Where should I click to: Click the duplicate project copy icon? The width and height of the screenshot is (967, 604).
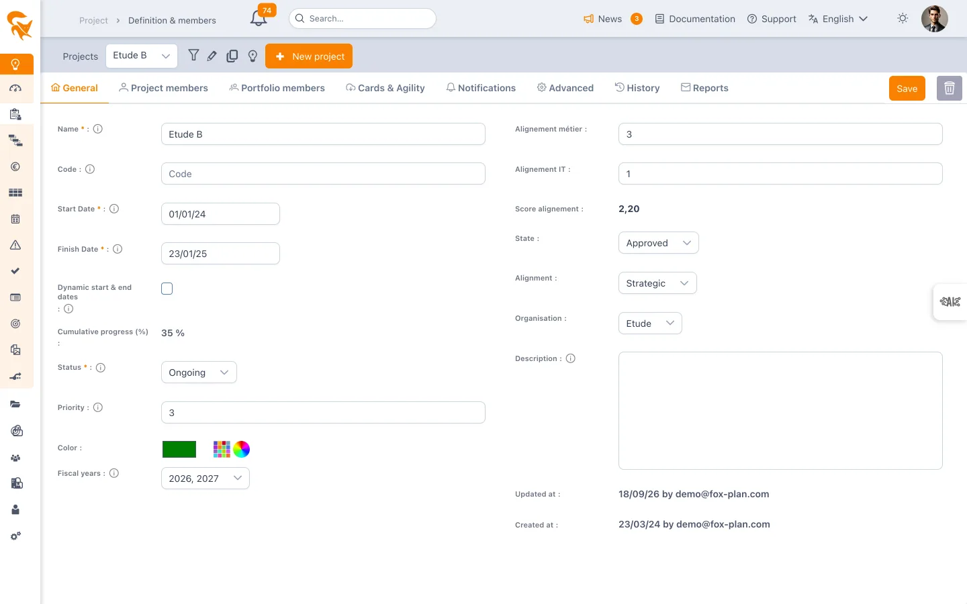[232, 56]
